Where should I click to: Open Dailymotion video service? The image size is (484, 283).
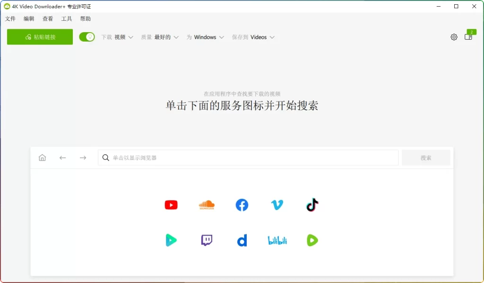(x=242, y=240)
